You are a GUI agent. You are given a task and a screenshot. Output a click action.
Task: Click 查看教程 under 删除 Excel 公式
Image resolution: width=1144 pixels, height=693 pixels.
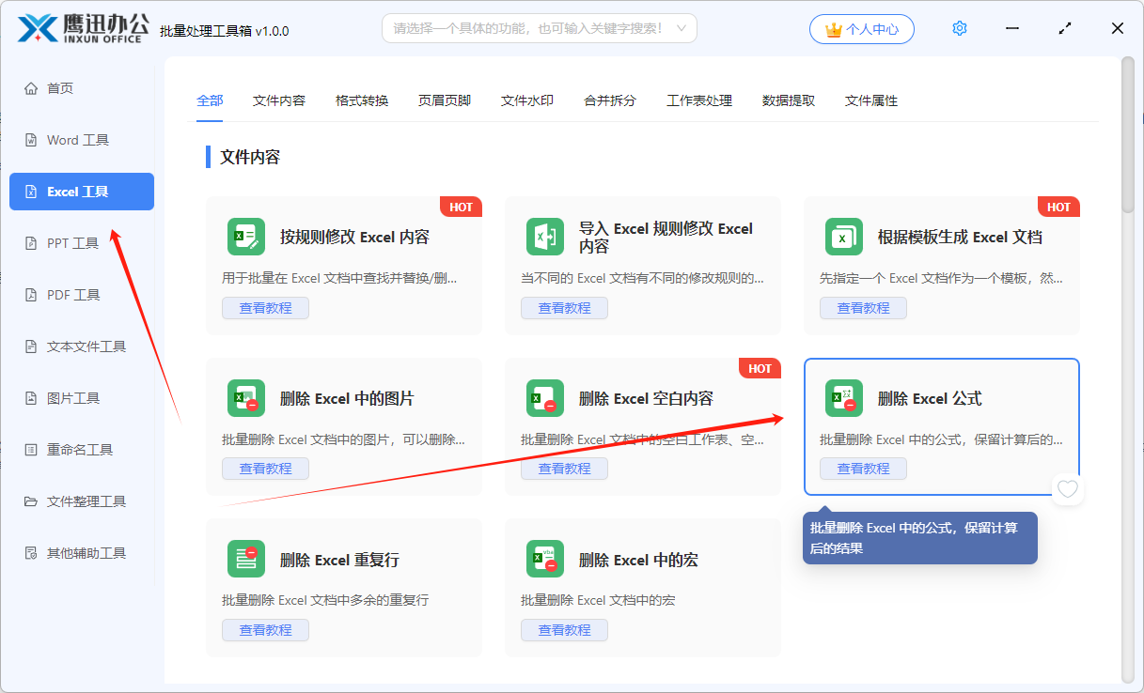[x=862, y=468]
